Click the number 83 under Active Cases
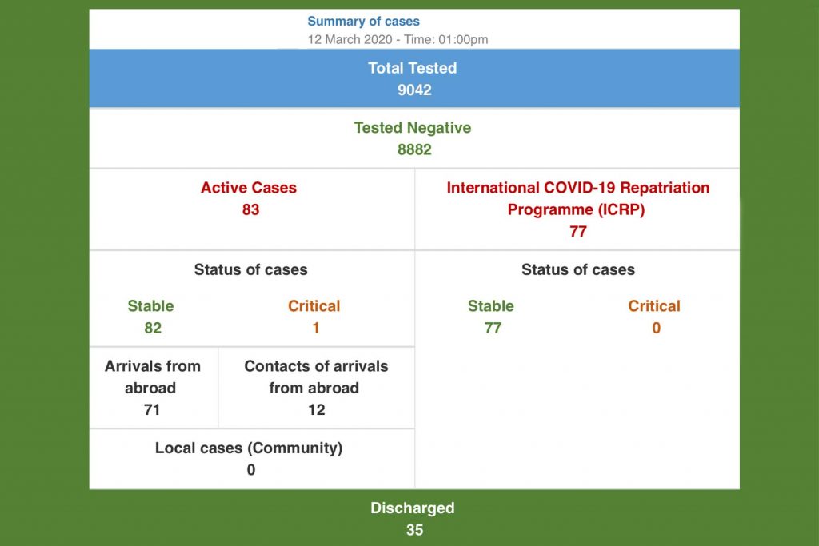 click(249, 210)
